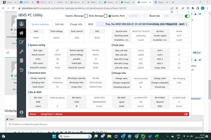Switch to the Cotton browser tab
This screenshot has height=140, width=211.
pyautogui.click(x=10, y=2)
